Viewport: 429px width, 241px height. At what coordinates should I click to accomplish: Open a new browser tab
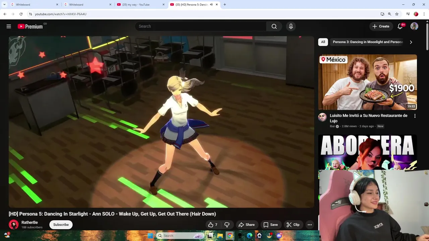225,5
